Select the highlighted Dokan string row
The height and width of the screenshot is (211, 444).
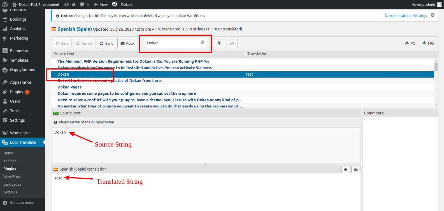(243, 74)
